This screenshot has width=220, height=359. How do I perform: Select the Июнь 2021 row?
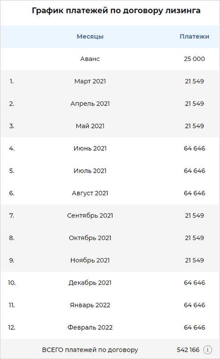pos(110,149)
